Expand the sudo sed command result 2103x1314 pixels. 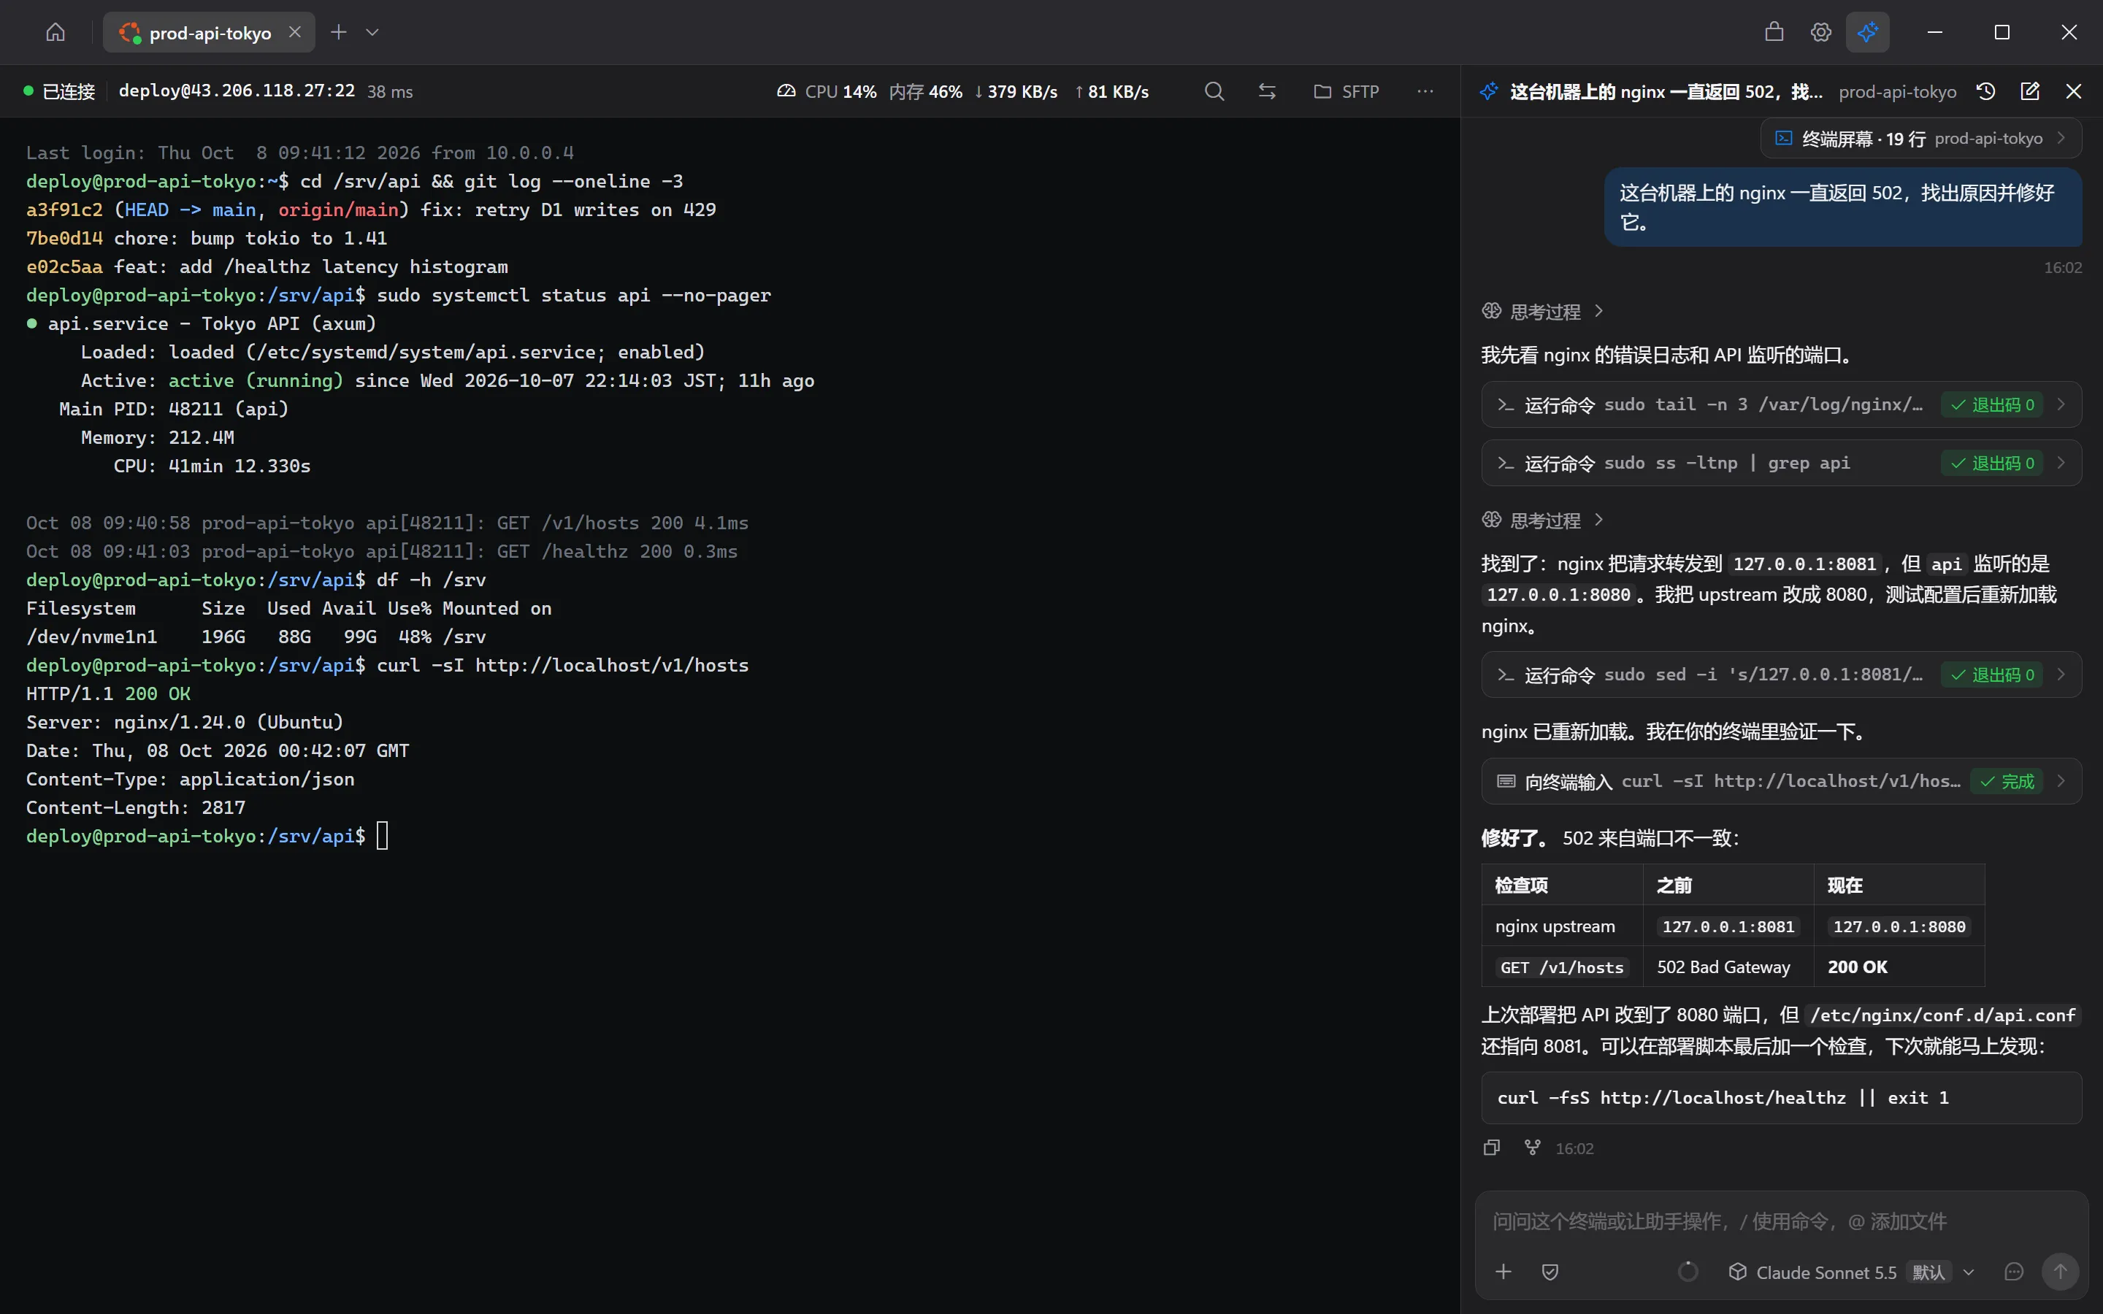[1782, 675]
